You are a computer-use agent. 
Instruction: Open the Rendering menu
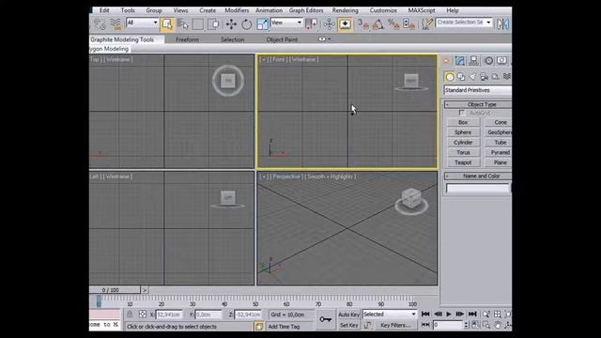click(x=345, y=10)
